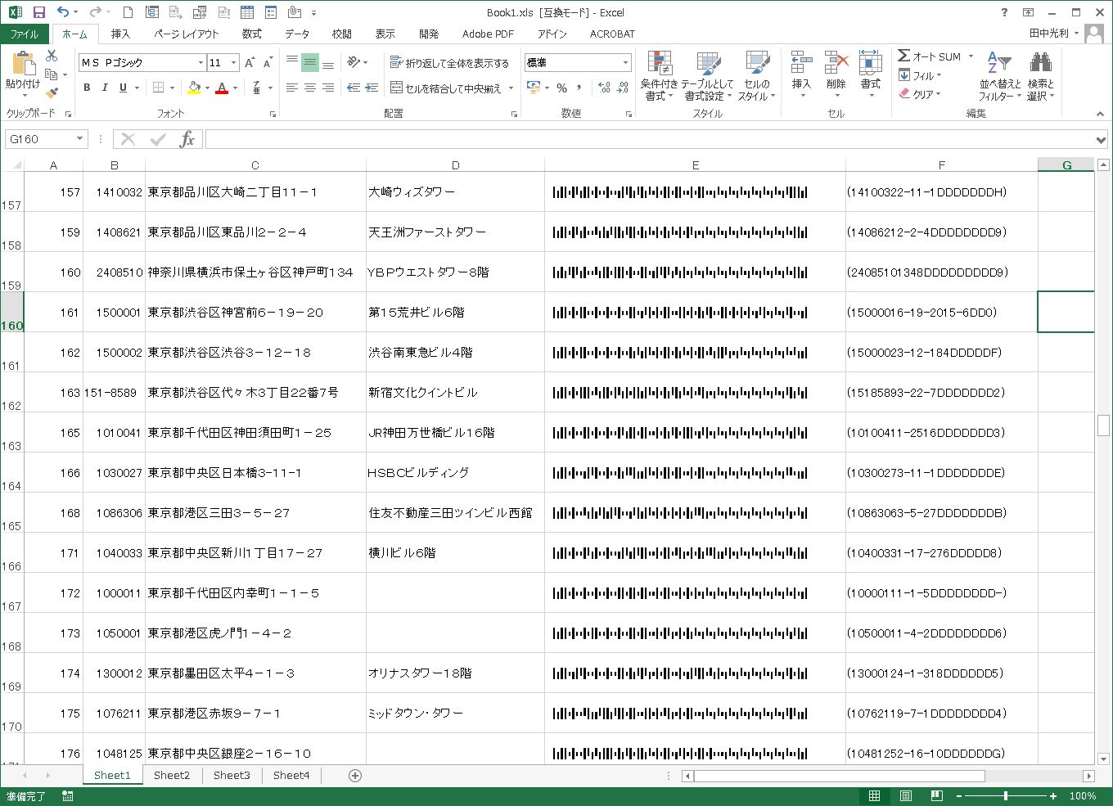Click the Find and Select binoculars icon
The image size is (1113, 806).
1040,61
